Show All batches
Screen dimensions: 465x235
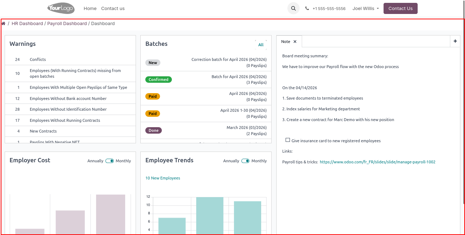pos(261,45)
